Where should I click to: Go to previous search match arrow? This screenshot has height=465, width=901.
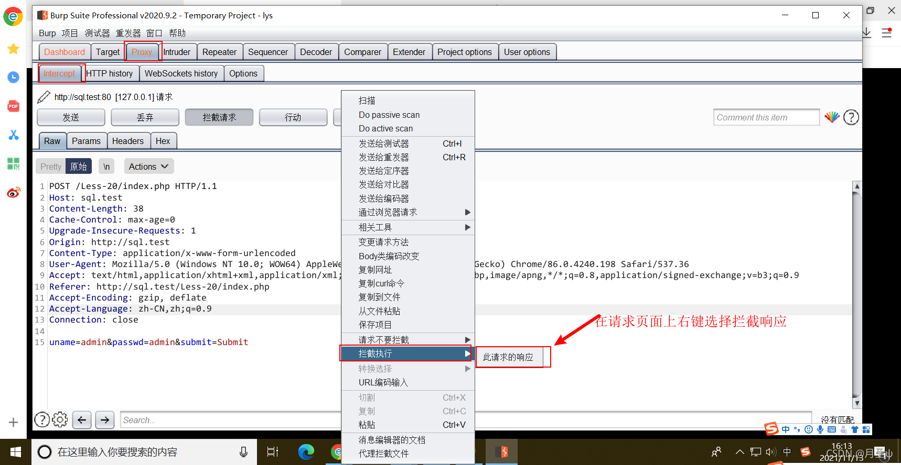82,420
